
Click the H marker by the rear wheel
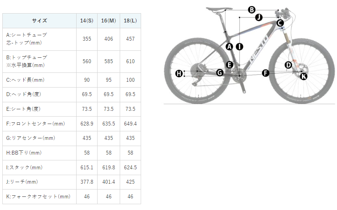coord(179,73)
